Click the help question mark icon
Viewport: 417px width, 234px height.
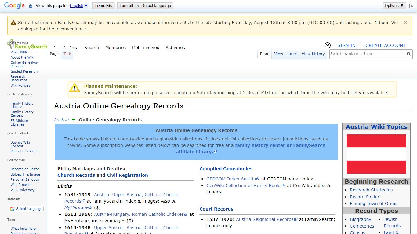[328, 45]
